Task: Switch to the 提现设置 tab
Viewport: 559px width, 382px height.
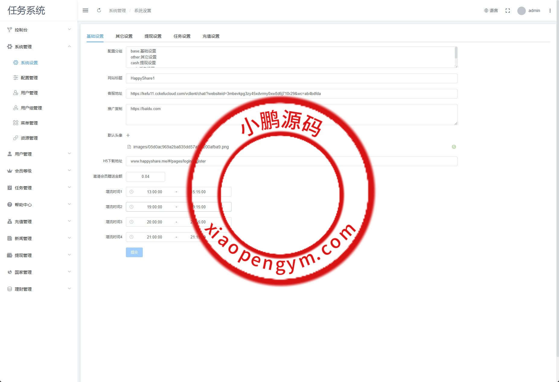Action: point(153,36)
